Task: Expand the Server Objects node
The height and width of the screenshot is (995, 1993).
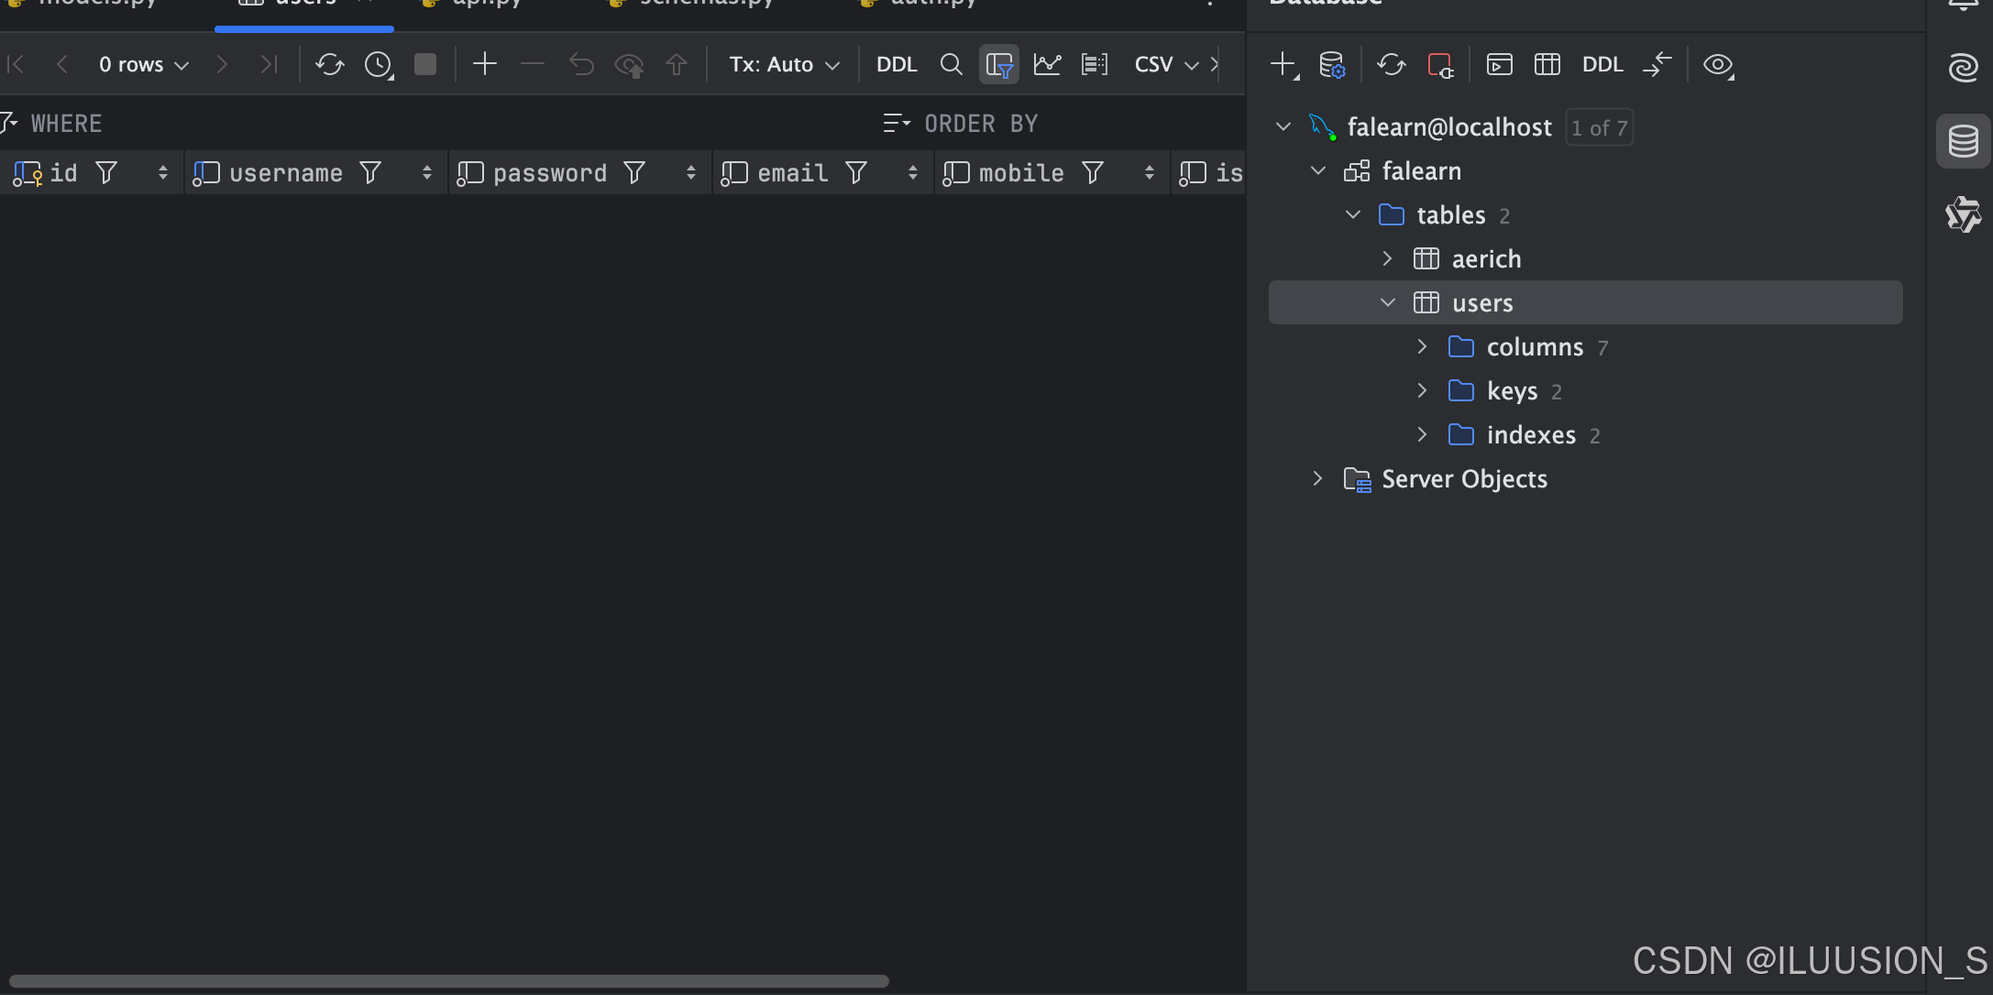Action: click(1317, 478)
